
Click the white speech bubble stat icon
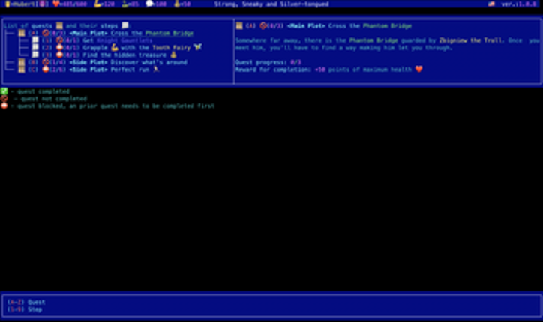(149, 4)
